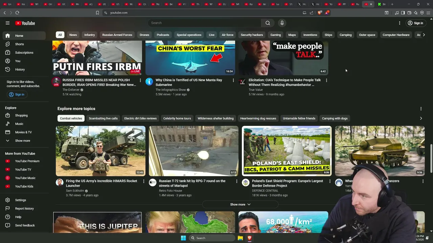Reload the page with the browser refresh icon

[17, 12]
